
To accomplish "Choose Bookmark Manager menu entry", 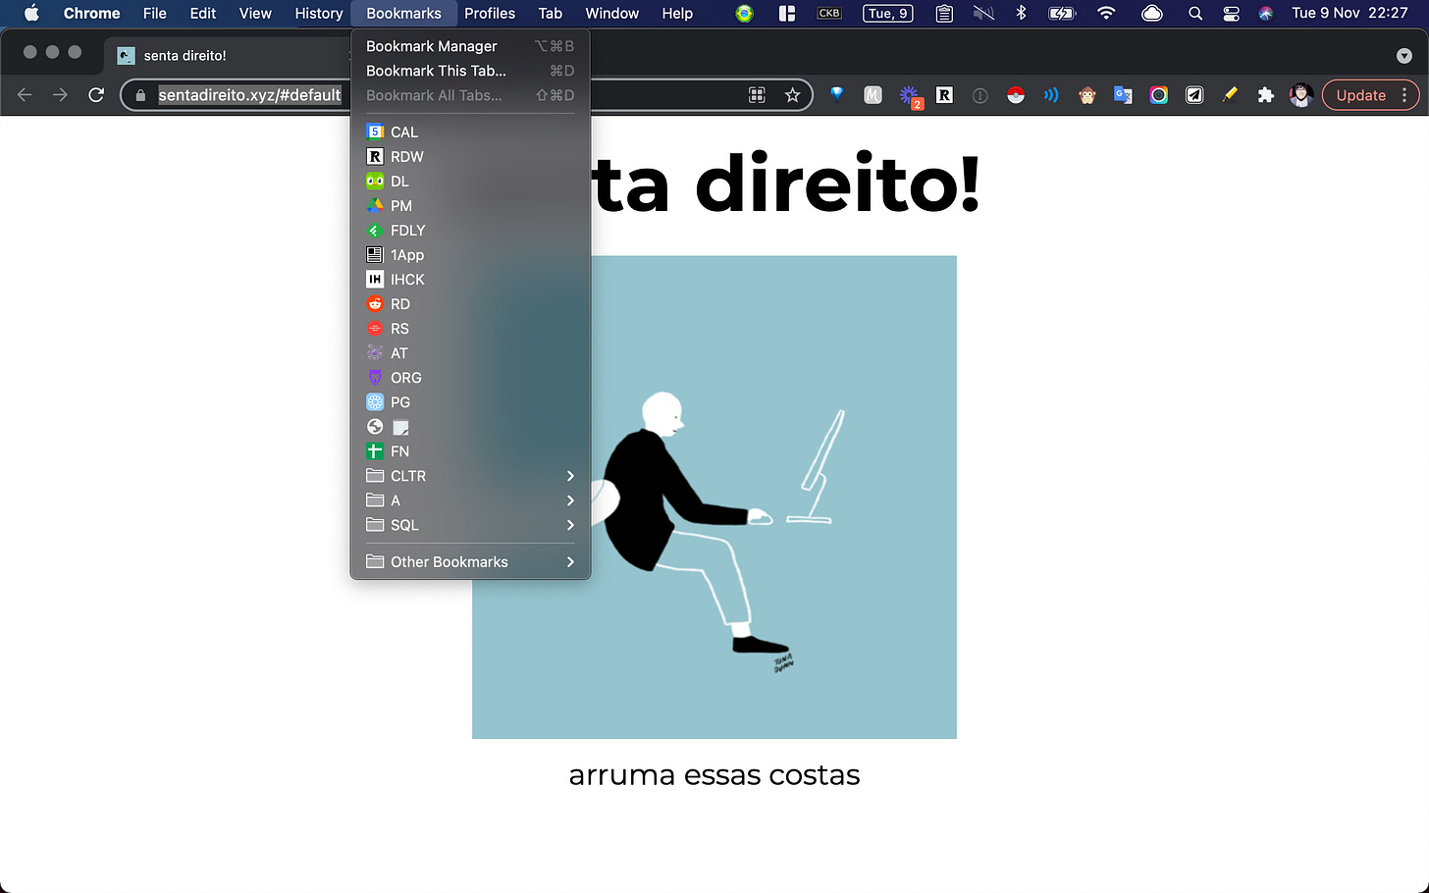I will 470,46.
